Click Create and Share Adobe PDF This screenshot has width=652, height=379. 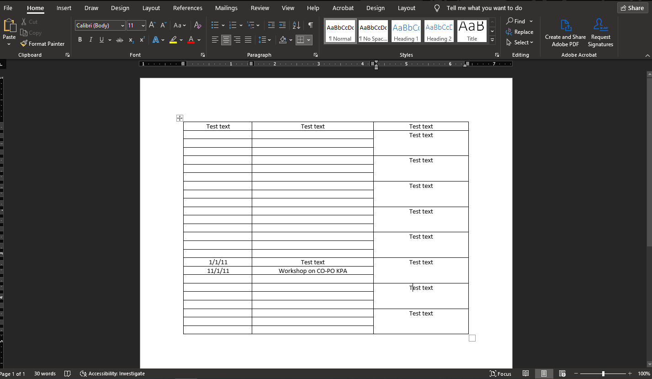pyautogui.click(x=565, y=33)
